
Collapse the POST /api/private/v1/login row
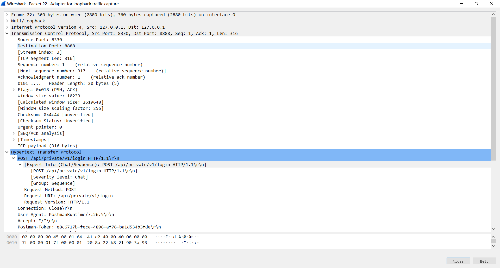tap(14, 158)
